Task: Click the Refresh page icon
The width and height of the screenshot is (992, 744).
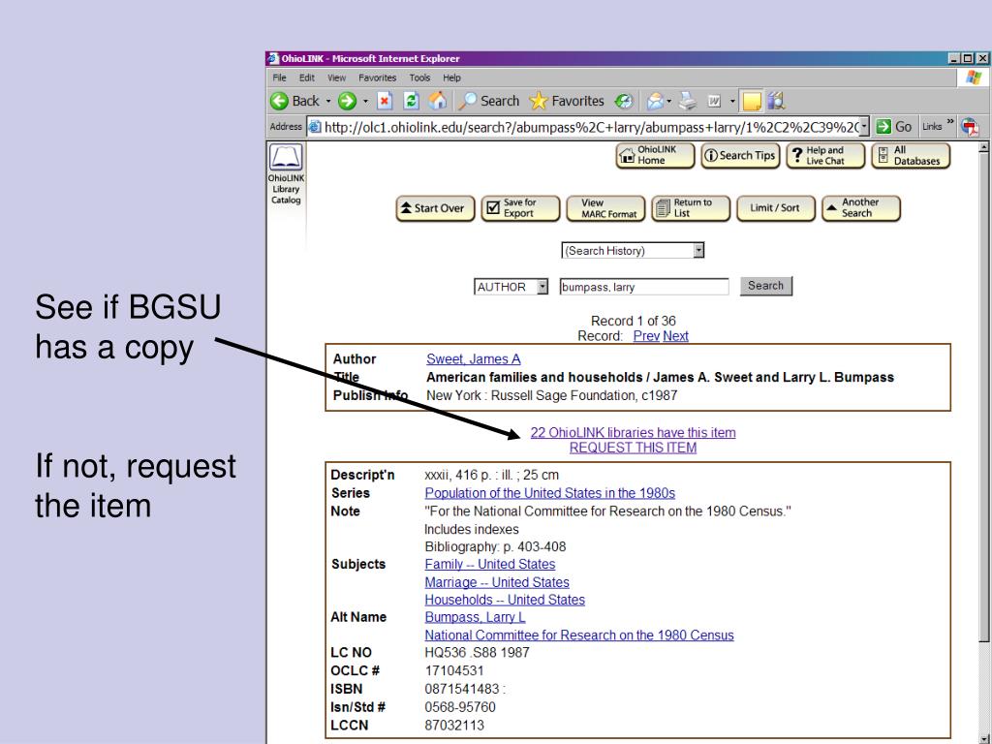Action: tap(411, 101)
